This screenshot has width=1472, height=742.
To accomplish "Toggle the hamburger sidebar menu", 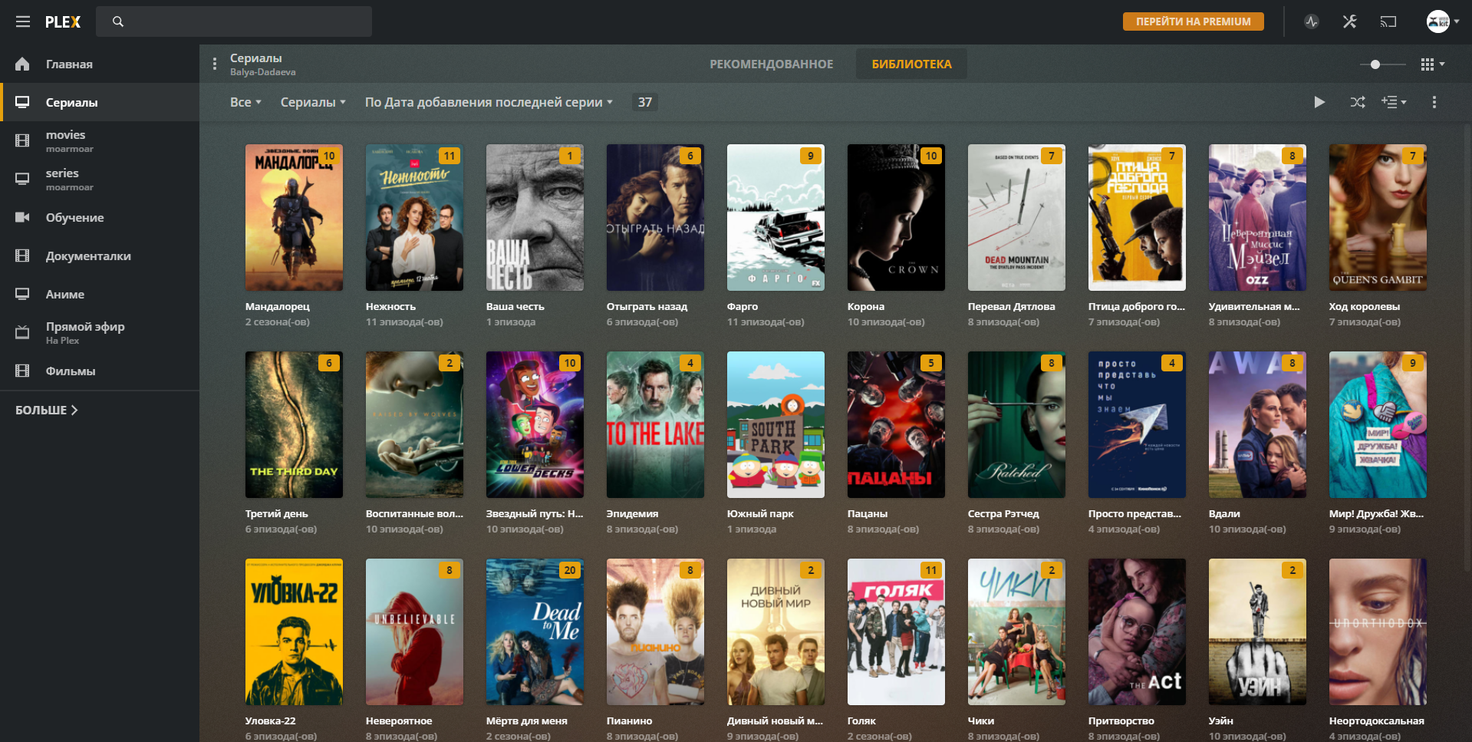I will click(x=23, y=21).
